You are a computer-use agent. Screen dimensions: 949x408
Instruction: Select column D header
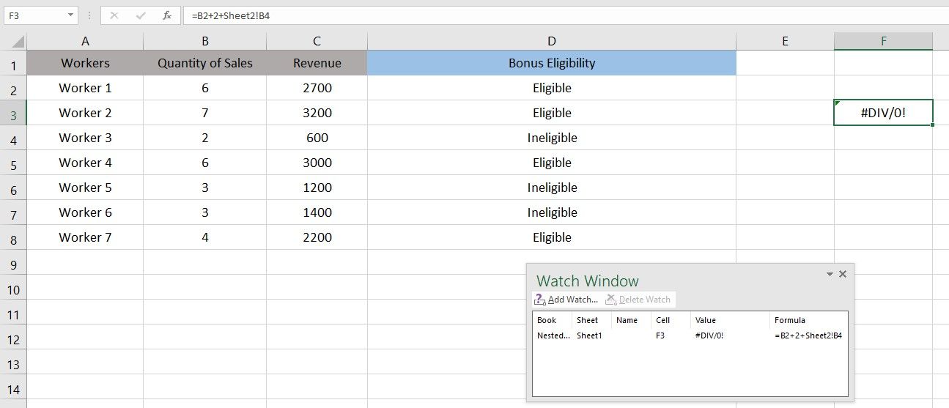click(x=551, y=41)
